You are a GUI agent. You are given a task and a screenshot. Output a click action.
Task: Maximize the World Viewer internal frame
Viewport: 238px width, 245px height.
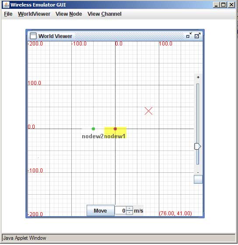click(x=197, y=35)
